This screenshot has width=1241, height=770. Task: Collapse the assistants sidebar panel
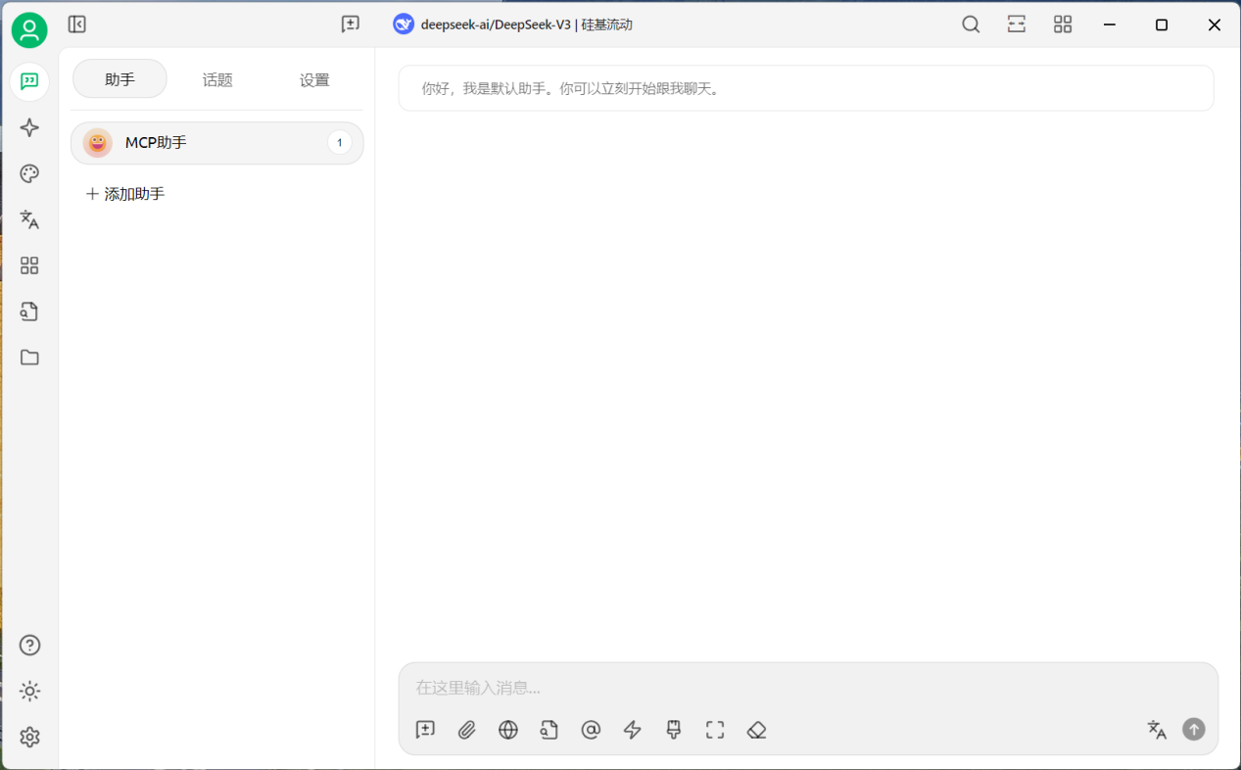tap(77, 24)
